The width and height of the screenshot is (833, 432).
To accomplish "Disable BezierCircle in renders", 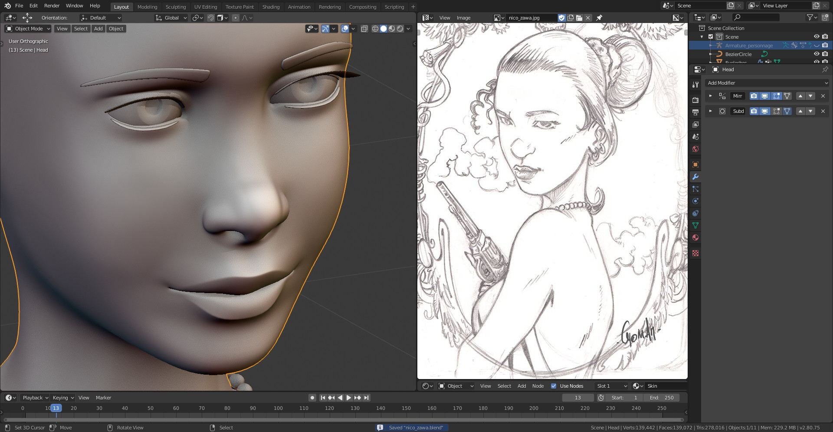I will [825, 54].
